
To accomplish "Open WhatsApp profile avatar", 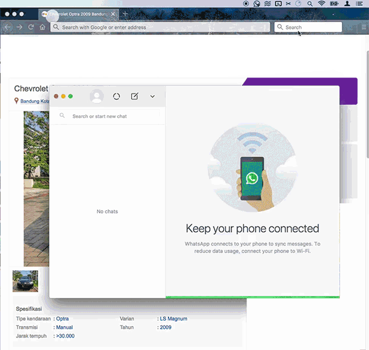I will click(x=97, y=96).
